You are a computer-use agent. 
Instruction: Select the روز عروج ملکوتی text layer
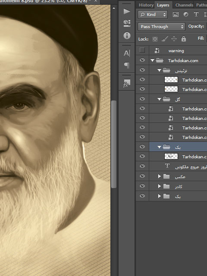coord(191,167)
